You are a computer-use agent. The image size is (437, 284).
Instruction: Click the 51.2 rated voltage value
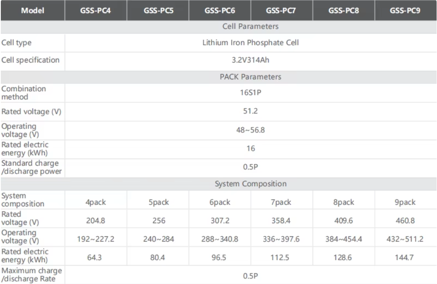pos(250,111)
